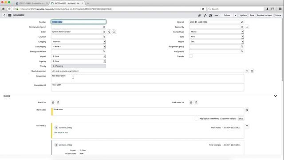The height and width of the screenshot is (160, 284).
Task: Open the Project dropdown set to Test
Action: point(217,42)
